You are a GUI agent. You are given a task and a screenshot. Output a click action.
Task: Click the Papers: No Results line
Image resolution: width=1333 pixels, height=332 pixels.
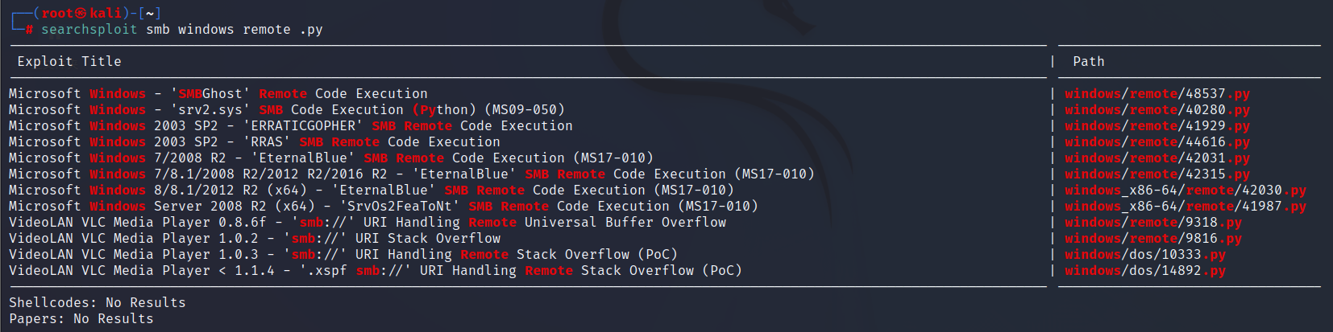pos(81,319)
